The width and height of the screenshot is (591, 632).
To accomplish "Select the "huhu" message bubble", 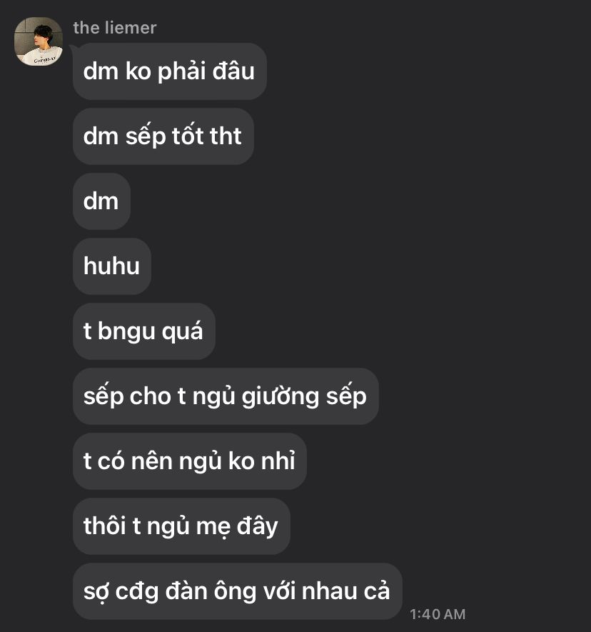I will coord(112,266).
